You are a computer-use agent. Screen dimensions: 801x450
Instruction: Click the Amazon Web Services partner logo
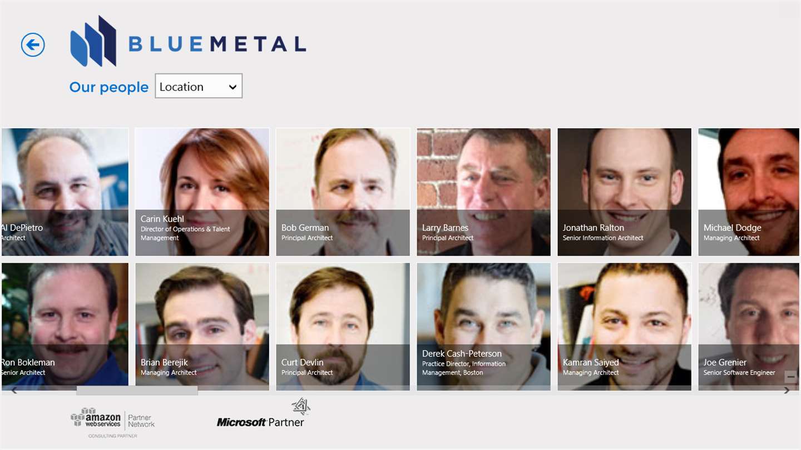pos(112,422)
